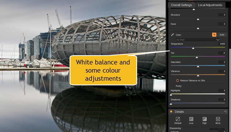Click the Shadows value field
231x132 pixels.
tap(222, 100)
